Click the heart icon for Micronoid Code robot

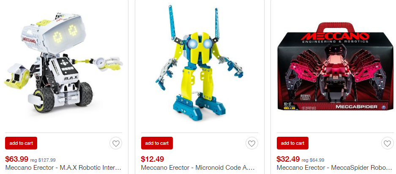pos(251,144)
